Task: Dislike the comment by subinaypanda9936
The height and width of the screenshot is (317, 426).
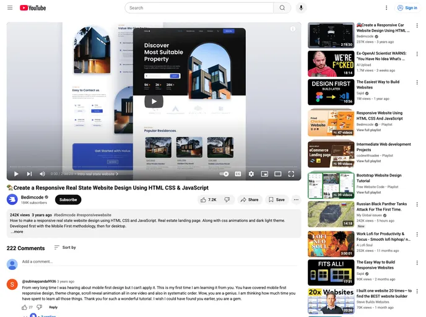Action: click(x=40, y=307)
